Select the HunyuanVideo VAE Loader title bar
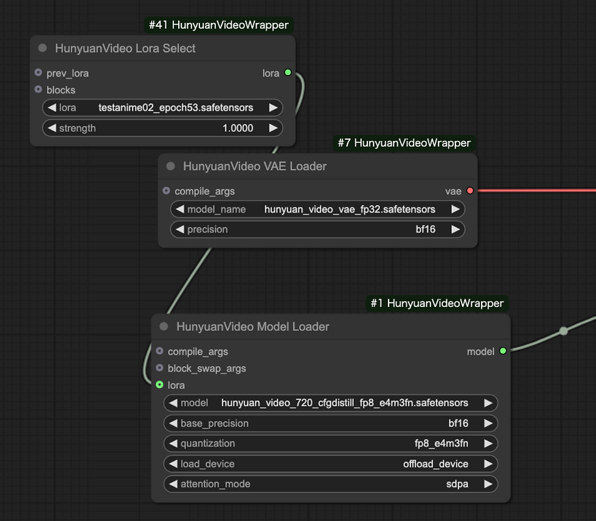 [317, 166]
